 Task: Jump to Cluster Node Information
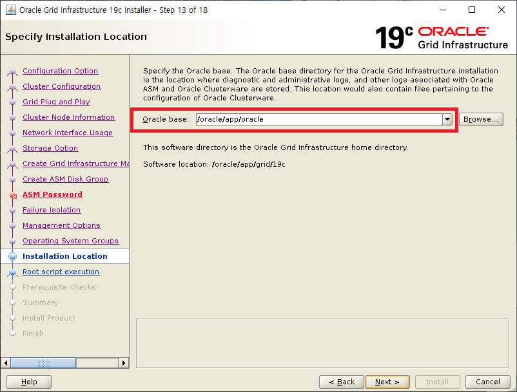click(x=68, y=117)
